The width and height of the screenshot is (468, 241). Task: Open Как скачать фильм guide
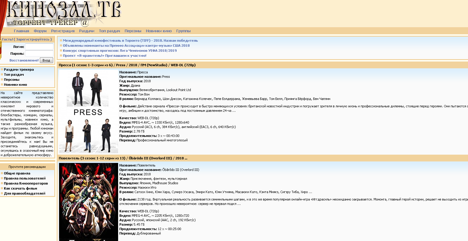point(20,188)
